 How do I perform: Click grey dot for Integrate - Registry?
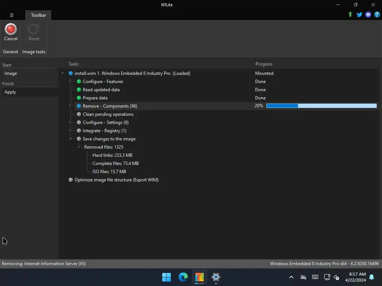(x=79, y=131)
